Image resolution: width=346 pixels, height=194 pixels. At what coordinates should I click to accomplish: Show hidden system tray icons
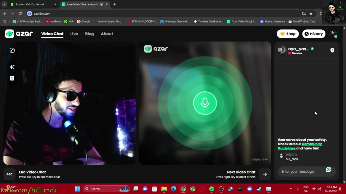tap(291, 189)
